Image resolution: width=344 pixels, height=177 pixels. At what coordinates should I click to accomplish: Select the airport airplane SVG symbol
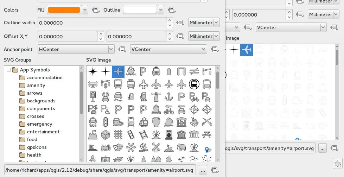coord(118,72)
